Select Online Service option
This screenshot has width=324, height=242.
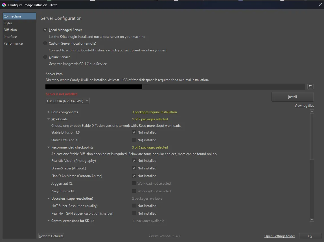pyautogui.click(x=45, y=57)
